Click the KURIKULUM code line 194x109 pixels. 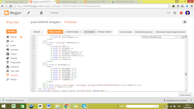pos(61,43)
